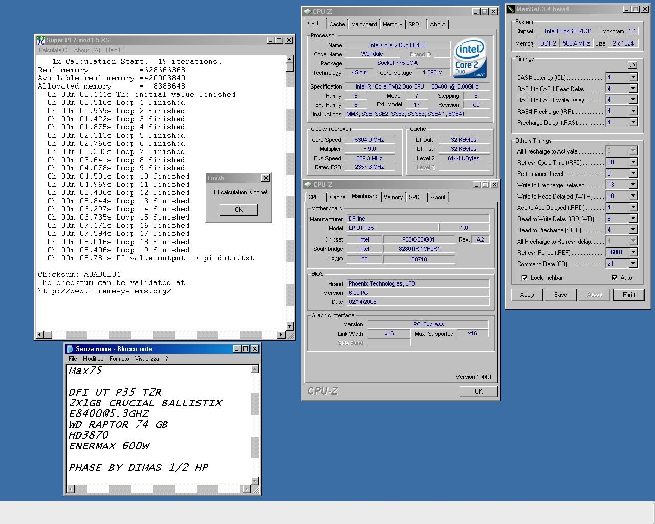Click Notepad vertical scroll up arrow

[255, 369]
